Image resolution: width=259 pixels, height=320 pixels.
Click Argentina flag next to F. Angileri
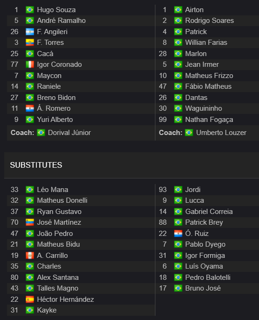(30, 32)
